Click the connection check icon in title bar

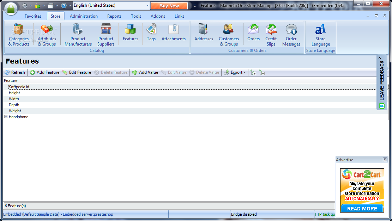pyautogui.click(x=37, y=6)
